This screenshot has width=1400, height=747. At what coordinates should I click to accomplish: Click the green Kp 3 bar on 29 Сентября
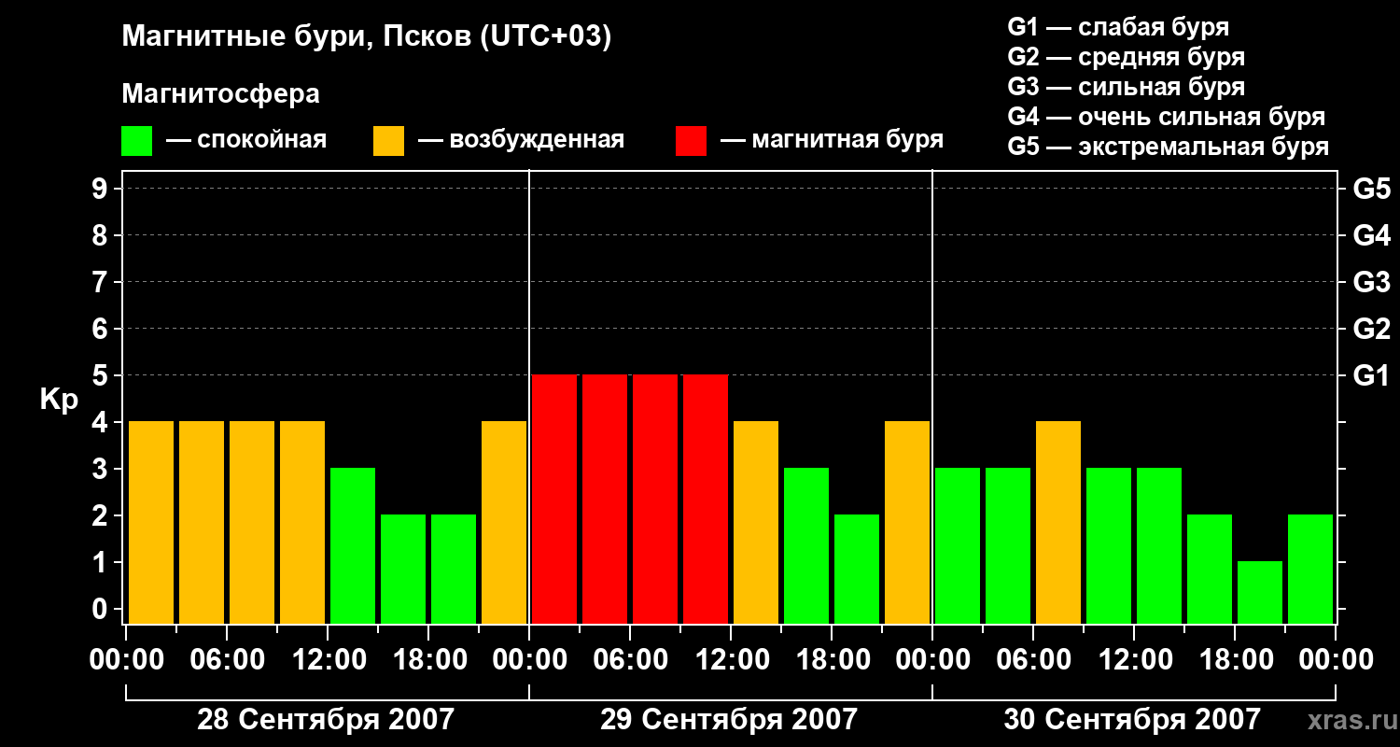tap(806, 545)
